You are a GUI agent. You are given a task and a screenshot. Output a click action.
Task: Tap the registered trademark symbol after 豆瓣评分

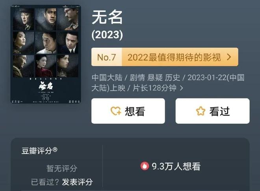pyautogui.click(x=55, y=150)
